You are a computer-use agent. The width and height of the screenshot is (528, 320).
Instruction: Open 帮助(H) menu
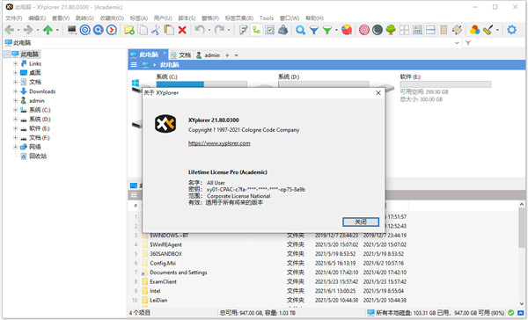click(x=314, y=18)
